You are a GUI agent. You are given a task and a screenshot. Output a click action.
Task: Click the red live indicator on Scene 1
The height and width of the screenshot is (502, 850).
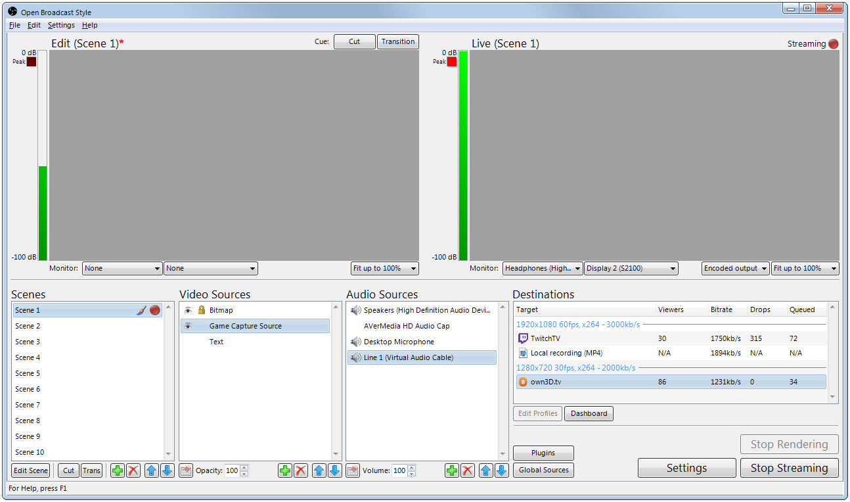pos(155,310)
